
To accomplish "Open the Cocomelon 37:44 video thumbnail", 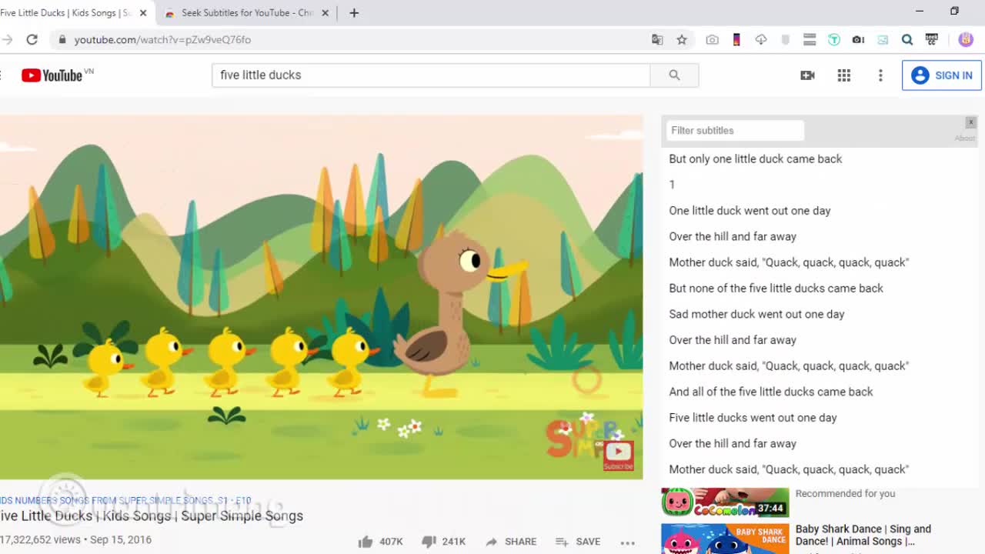I will [725, 502].
